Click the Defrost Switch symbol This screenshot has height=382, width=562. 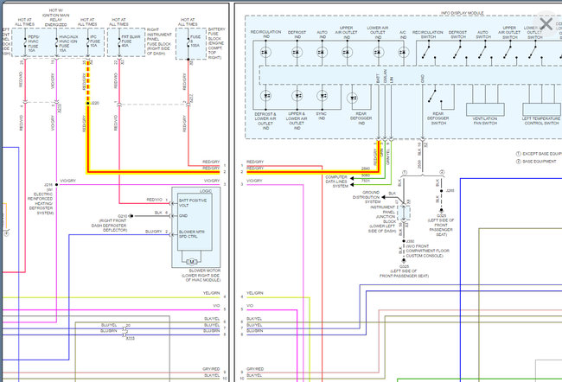(457, 51)
